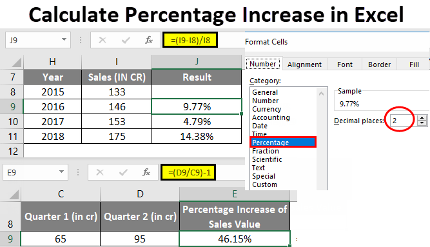Viewport: 430px width, 247px height.
Task: Click Select All corner triangle in lower sheet
Action: click(14, 195)
